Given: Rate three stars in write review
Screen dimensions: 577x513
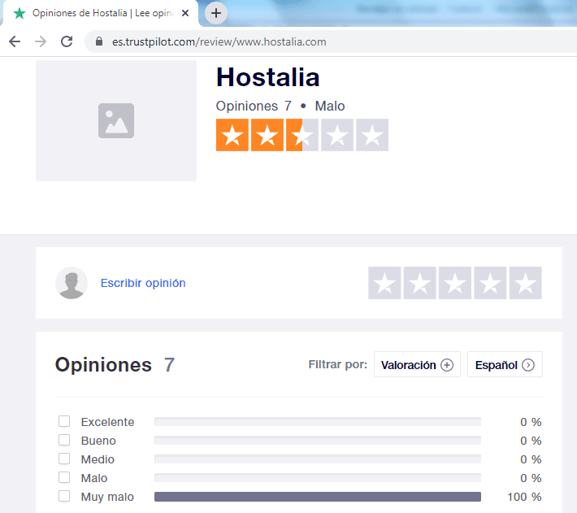Looking at the screenshot, I should pos(455,283).
